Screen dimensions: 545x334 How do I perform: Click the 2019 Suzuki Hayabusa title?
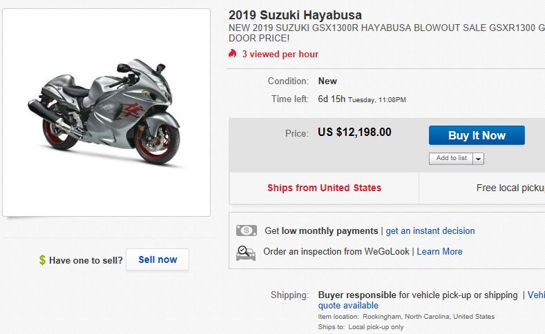(x=295, y=15)
